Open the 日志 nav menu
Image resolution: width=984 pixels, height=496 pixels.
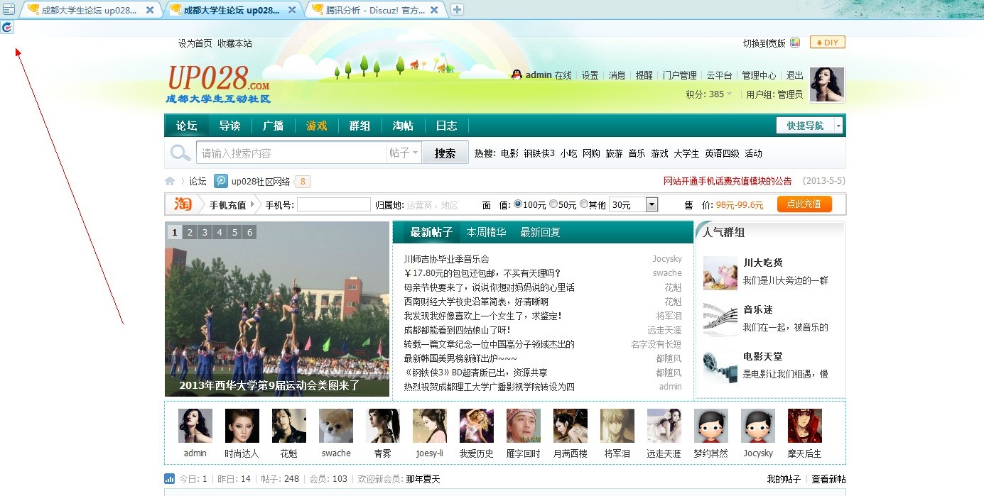pos(446,126)
